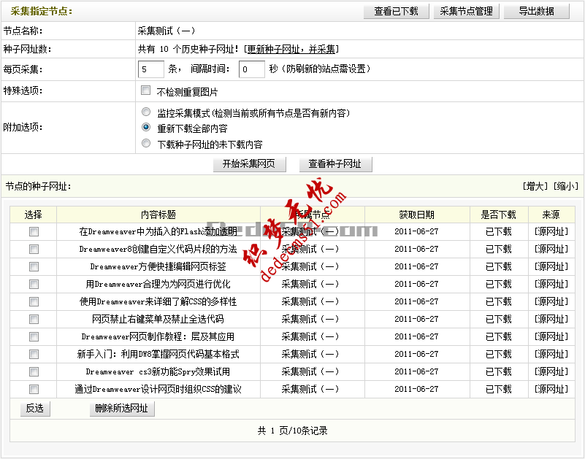
Task: Check the first row's selection checkbox
Action: pos(33,231)
